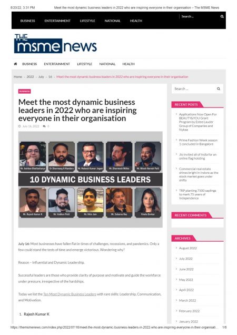Viewport: 237px width, 335px height.
Task: Open the home icon in navigation bar
Action: coord(15,64)
